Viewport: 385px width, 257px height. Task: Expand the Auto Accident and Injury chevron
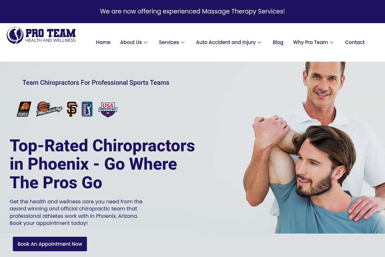tap(260, 42)
